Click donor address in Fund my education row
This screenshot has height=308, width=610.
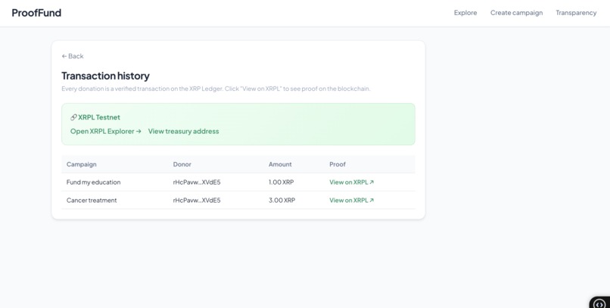197,182
